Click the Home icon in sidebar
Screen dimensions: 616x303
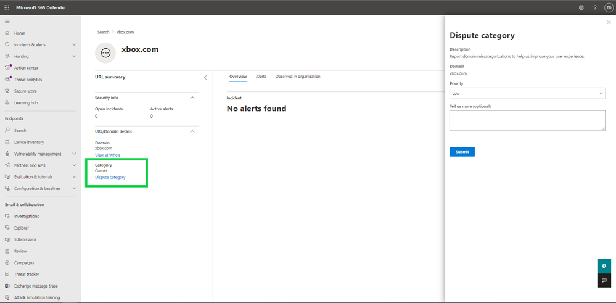tap(7, 33)
